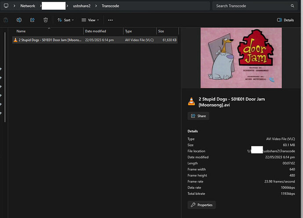Select usbshare2 in the breadcrumb

[x=82, y=6]
